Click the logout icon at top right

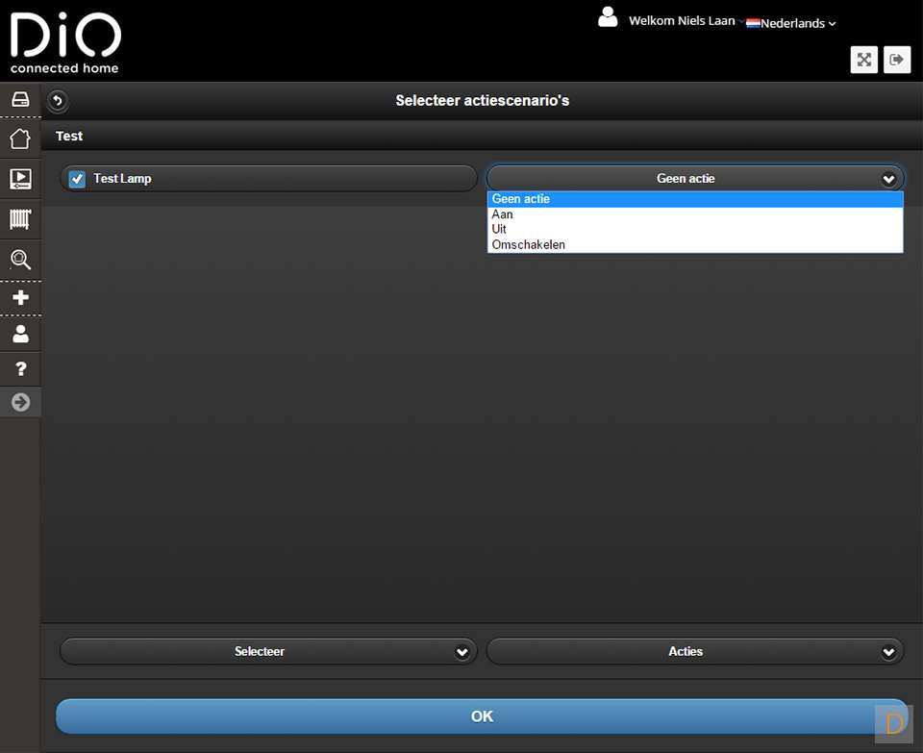pos(897,60)
